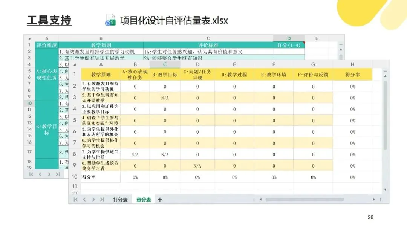Click cell 6. 为学生提供协作学习的机会
The image size is (407, 229).
point(101,143)
